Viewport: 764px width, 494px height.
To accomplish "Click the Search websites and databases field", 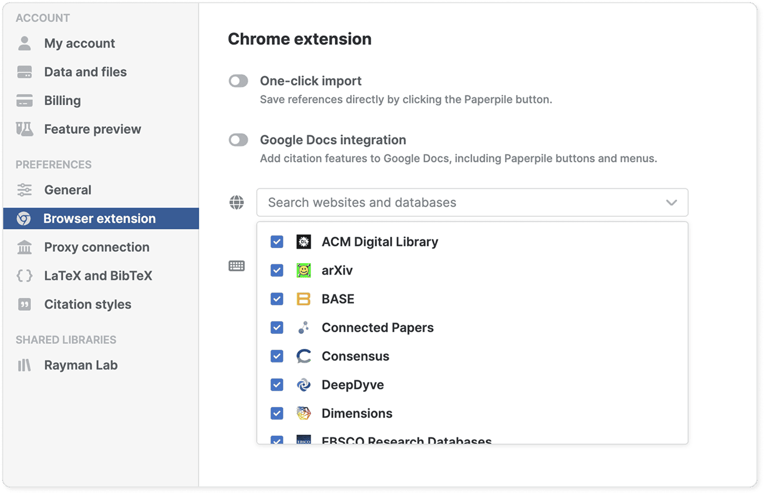I will (472, 202).
